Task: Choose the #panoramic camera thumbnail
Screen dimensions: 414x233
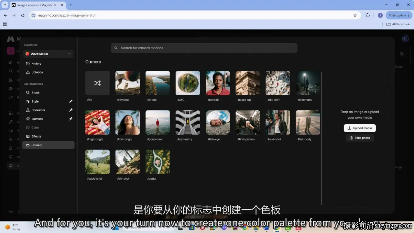Action: coord(158,122)
